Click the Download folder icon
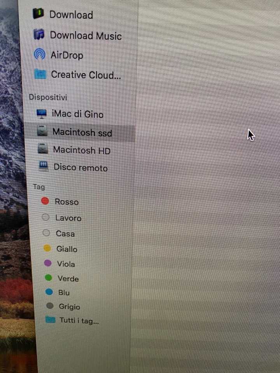 pyautogui.click(x=38, y=14)
